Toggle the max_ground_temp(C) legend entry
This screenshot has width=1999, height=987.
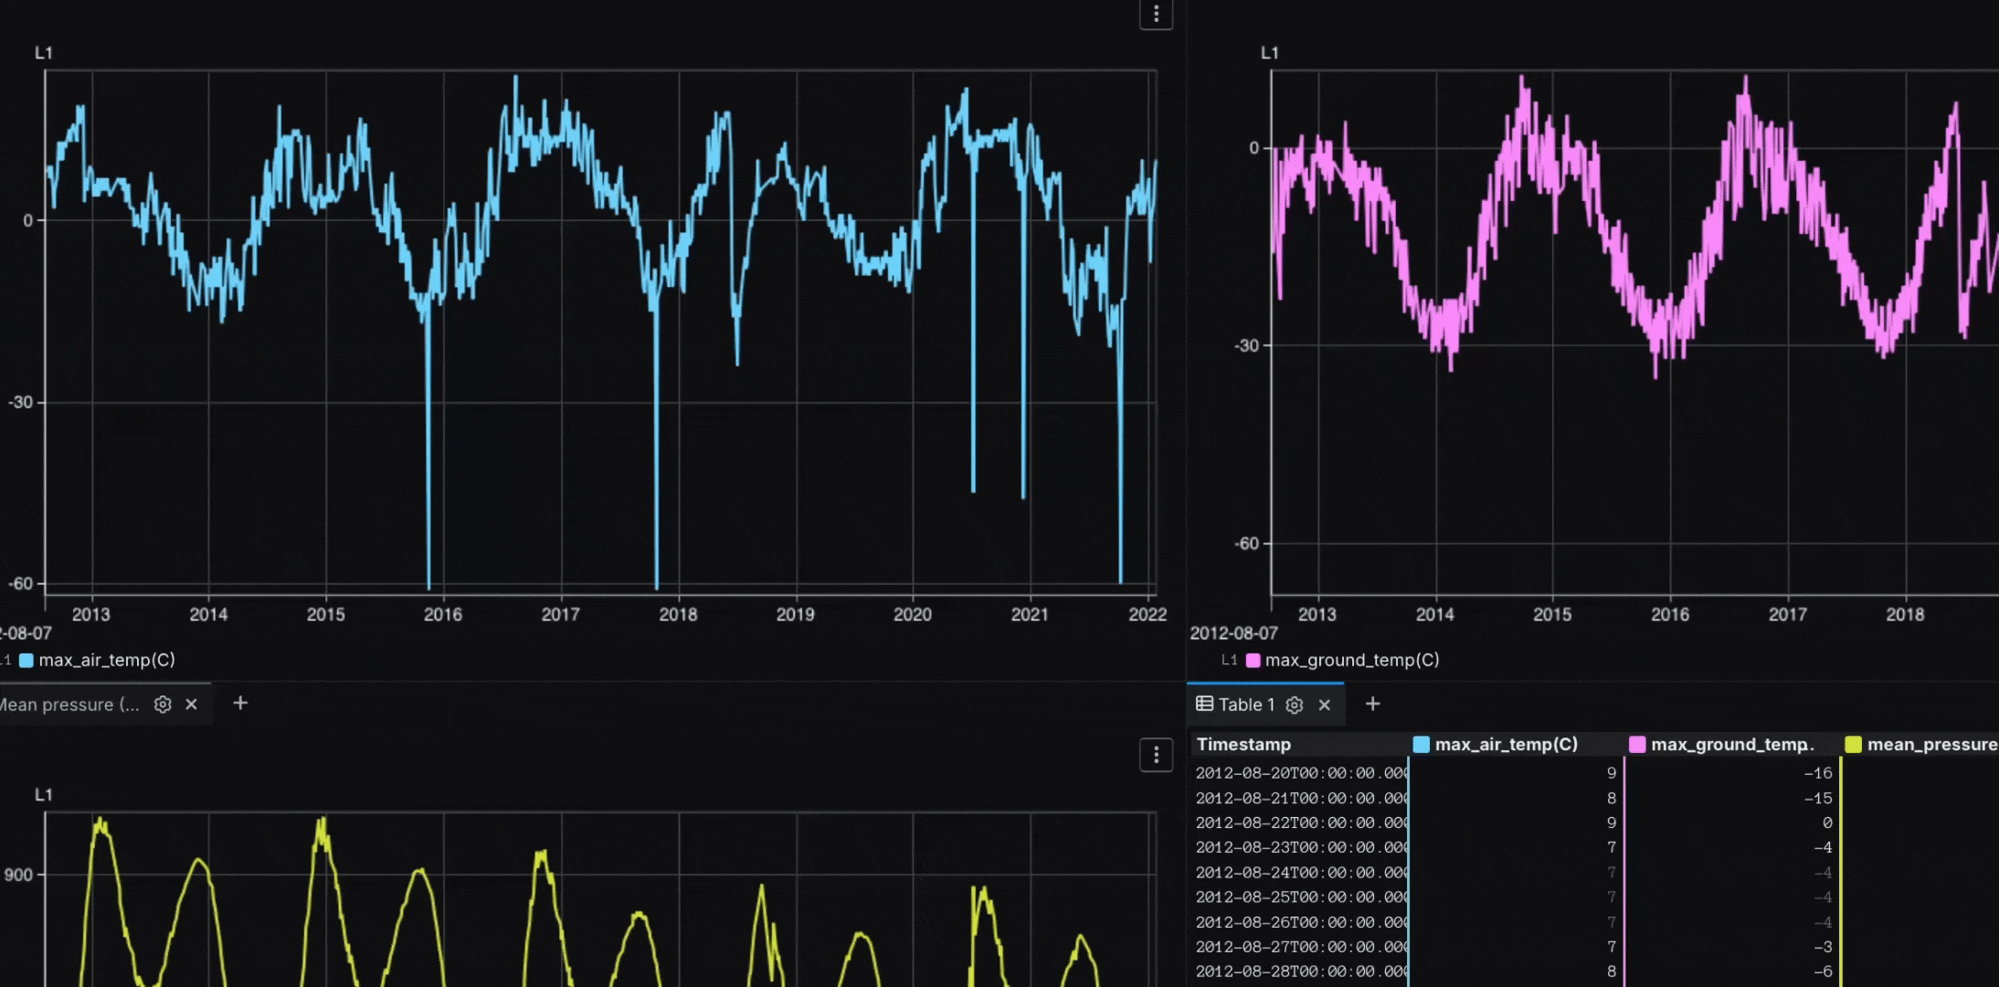coord(1351,660)
